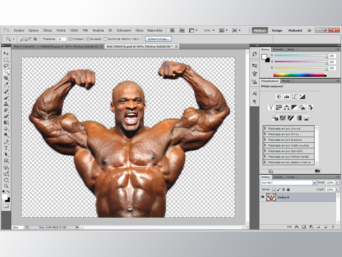Image resolution: width=342 pixels, height=257 pixels.
Task: Open the Normální blend mode dropdown
Action: coord(285,182)
